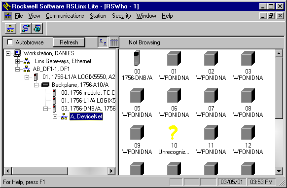Viewport: 287px width, 188px height.
Task: Select the 02 WPONIDNA device icon
Action: (x=211, y=58)
